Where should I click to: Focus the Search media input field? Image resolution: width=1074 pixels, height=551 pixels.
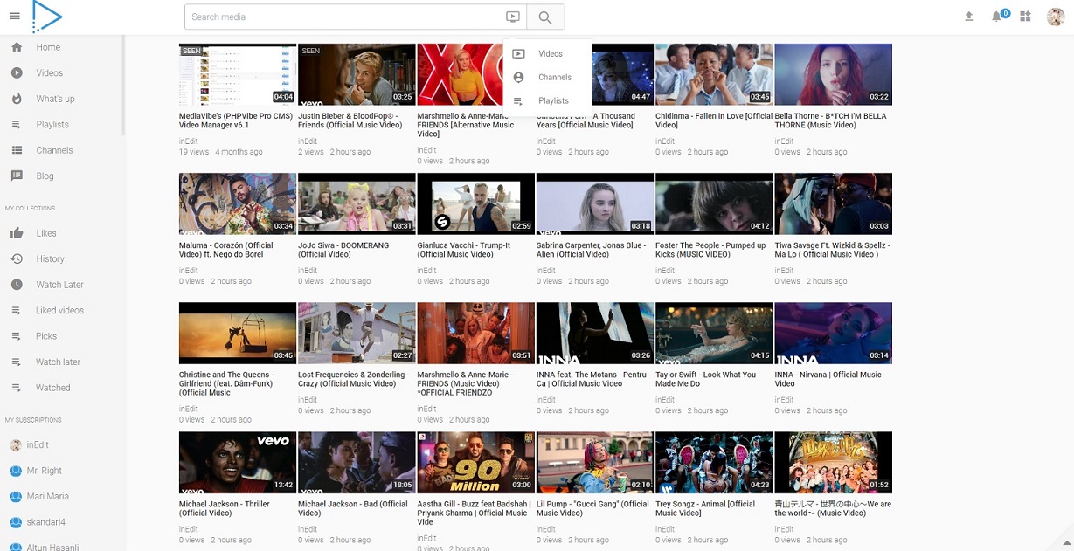click(x=344, y=17)
